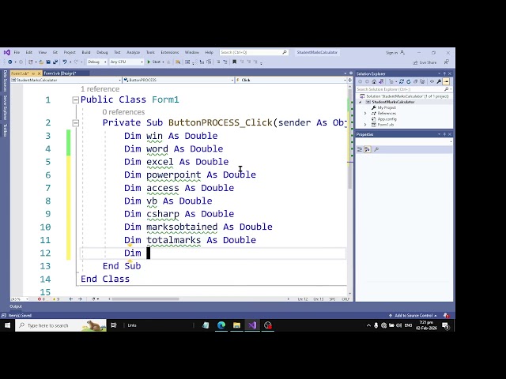Close the Form1.vb code tab
Viewport: 506px width, 379px height.
39,73
